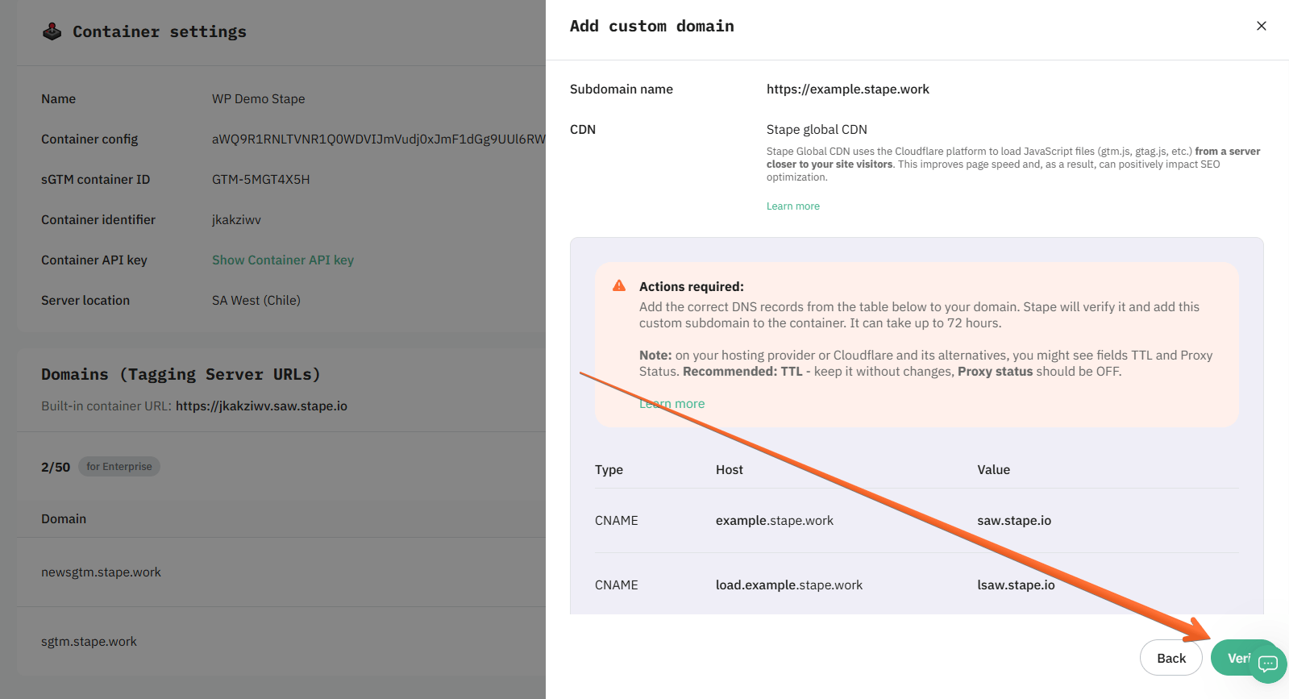Open Learn more in Actions required notice

coord(672,404)
